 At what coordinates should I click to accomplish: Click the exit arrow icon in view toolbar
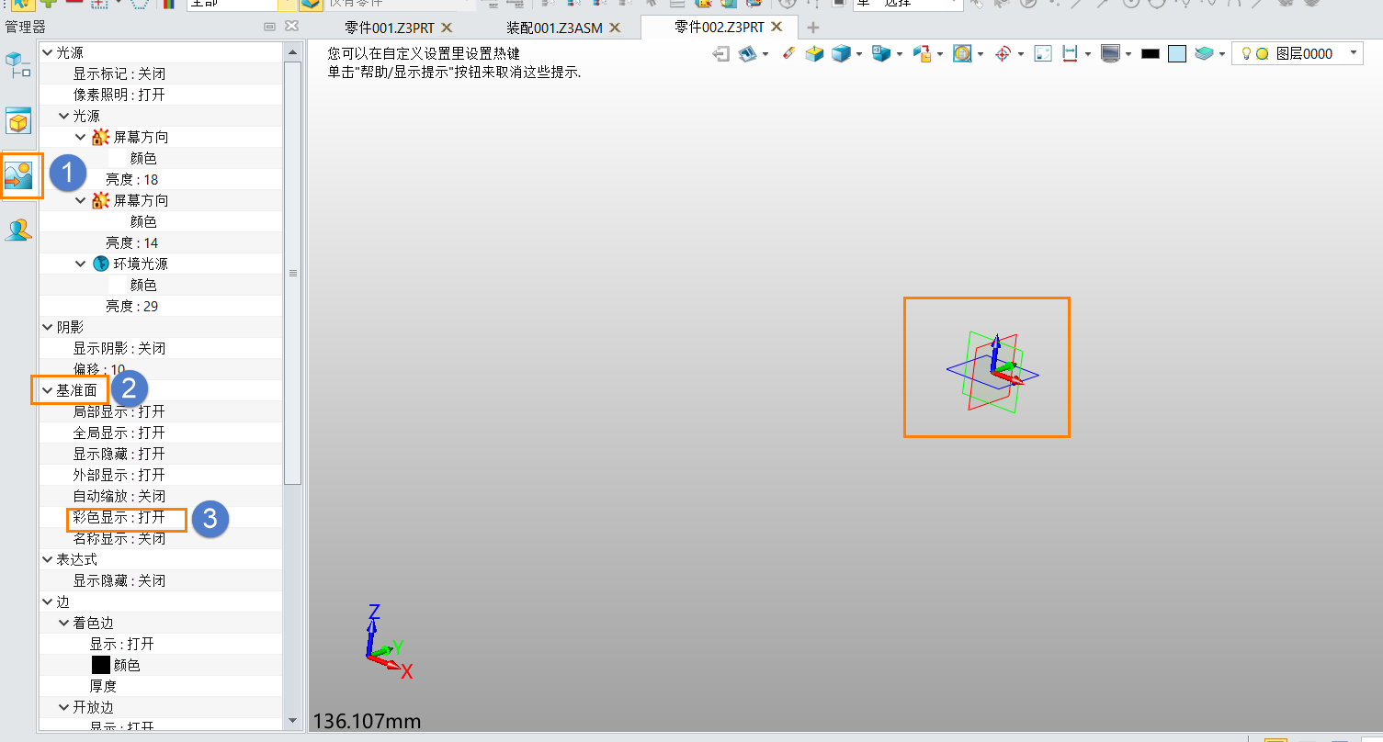(721, 54)
